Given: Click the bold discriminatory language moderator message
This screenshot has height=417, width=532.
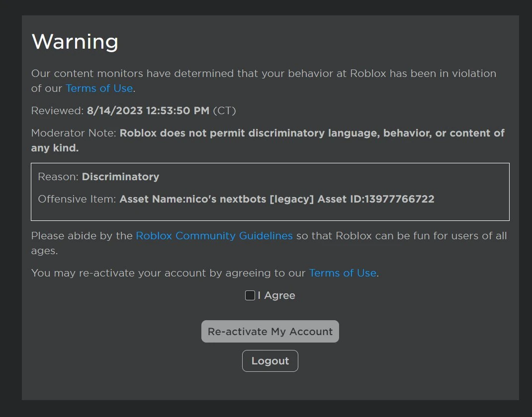Looking at the screenshot, I should click(x=312, y=133).
